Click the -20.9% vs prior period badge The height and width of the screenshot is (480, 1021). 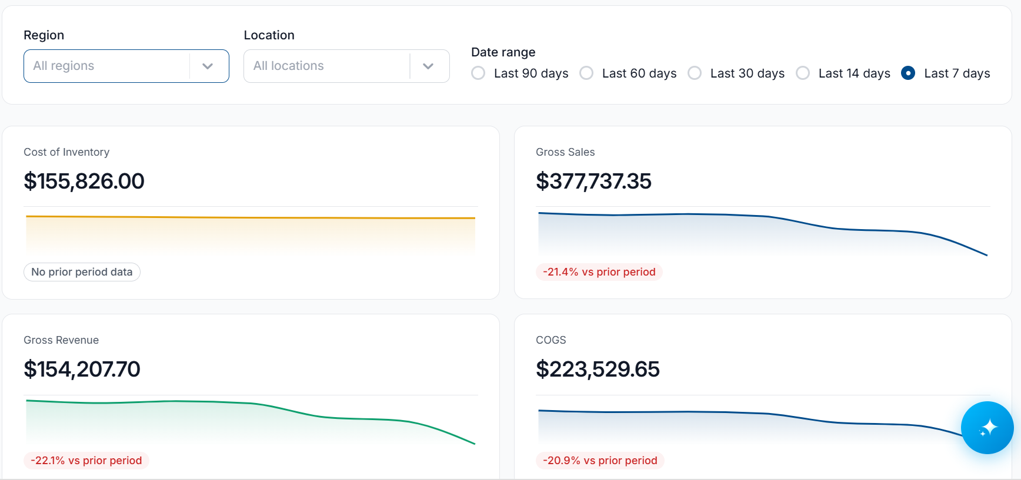(x=600, y=461)
